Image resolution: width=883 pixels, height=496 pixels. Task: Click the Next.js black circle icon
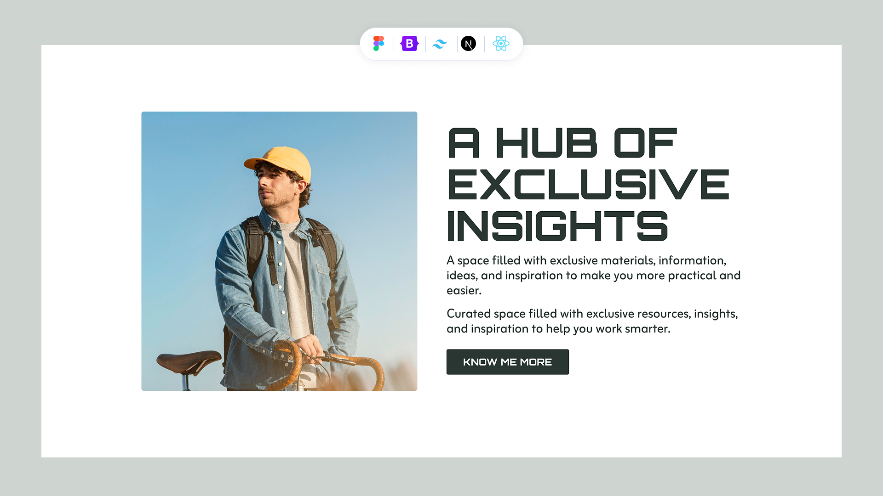[469, 44]
